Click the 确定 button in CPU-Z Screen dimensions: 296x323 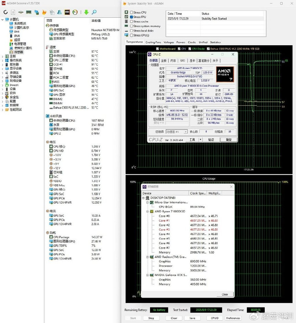[228, 140]
